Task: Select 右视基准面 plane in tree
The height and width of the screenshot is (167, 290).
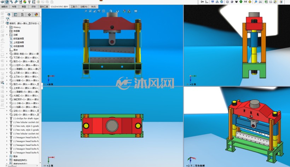Action: (x=18, y=46)
